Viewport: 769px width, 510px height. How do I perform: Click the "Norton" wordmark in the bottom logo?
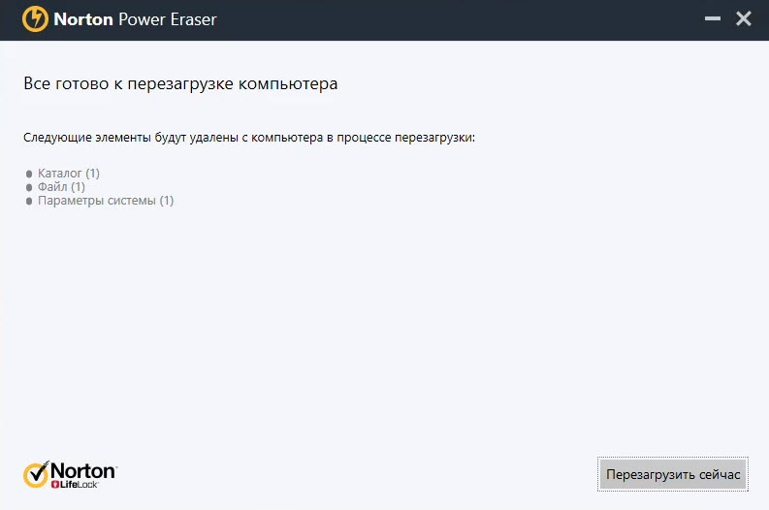(83, 469)
